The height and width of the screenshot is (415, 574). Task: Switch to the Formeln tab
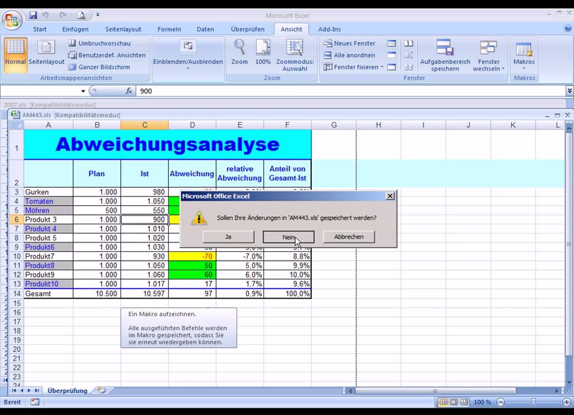169,29
